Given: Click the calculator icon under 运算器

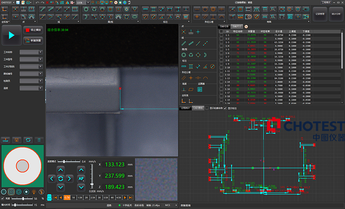Looking at the screenshot, I should 200,89.
